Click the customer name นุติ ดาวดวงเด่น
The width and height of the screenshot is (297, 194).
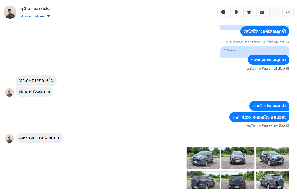35,9
